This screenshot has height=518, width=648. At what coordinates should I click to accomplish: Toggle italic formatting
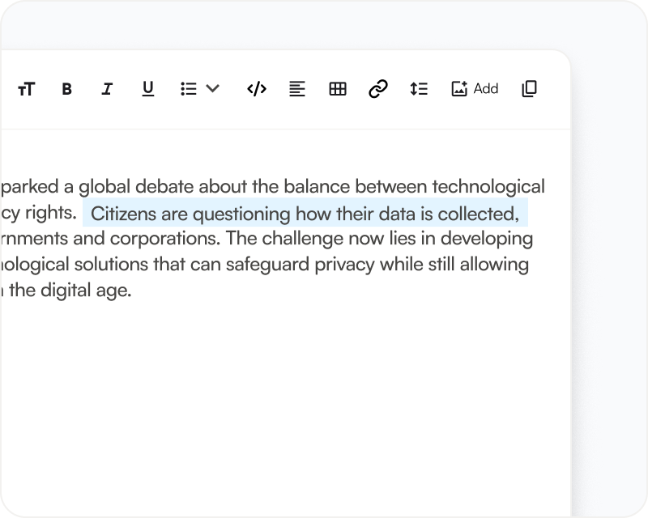(107, 89)
